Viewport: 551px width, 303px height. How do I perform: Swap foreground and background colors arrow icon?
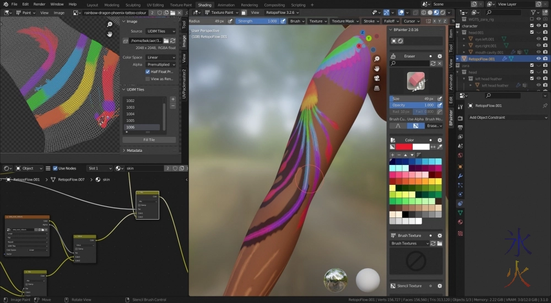click(x=433, y=147)
